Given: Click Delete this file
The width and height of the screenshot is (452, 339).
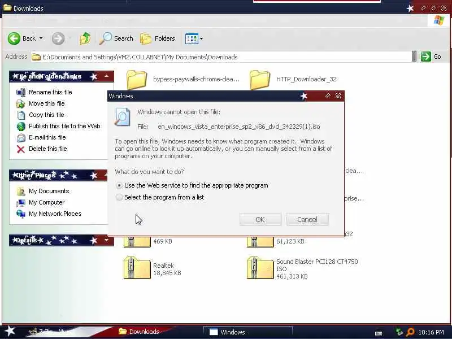Looking at the screenshot, I should 48,149.
